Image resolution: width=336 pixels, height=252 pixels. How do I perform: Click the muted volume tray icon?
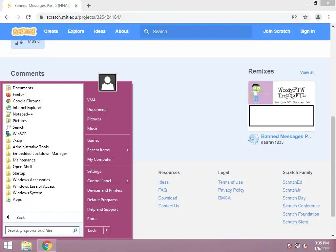(x=305, y=246)
